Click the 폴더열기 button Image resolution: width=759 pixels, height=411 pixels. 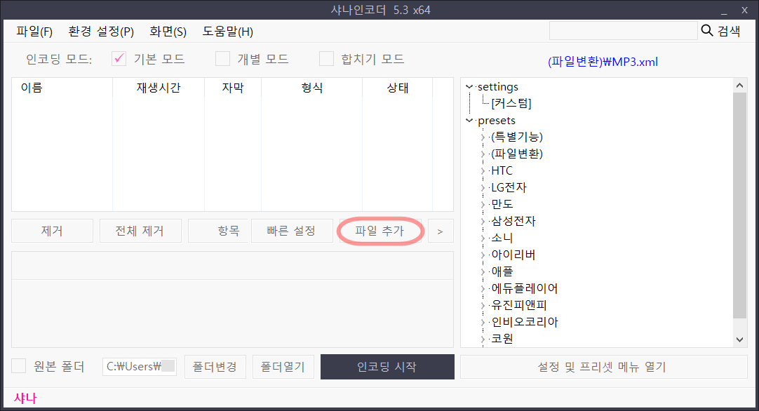coord(283,366)
